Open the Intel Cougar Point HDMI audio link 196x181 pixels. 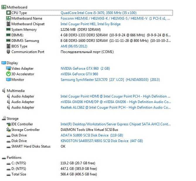(x=115, y=96)
